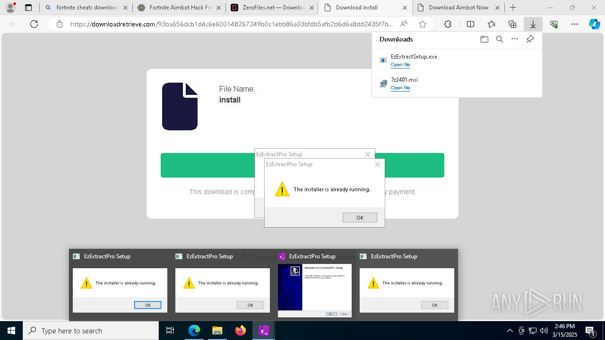Select the second EzExtractPro Setup taskbar preview
The width and height of the screenshot is (605, 340).
click(223, 285)
